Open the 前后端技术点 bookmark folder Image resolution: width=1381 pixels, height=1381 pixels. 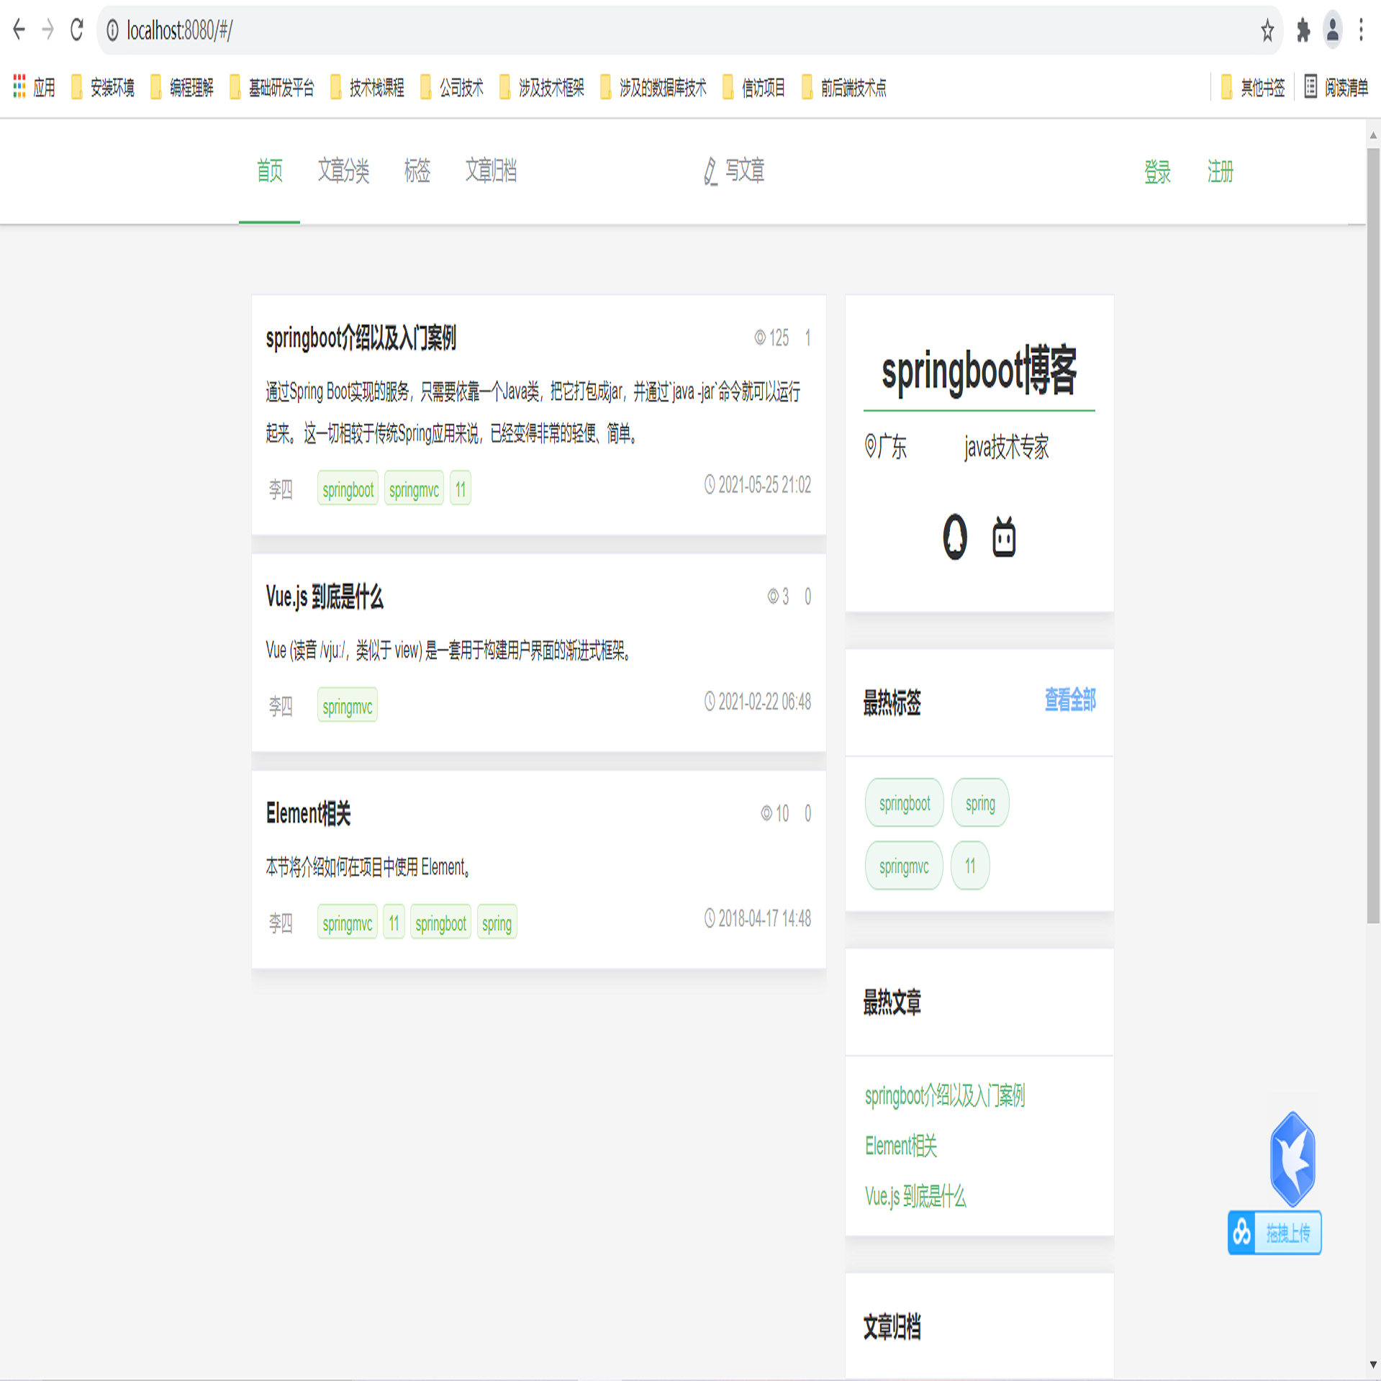pos(844,87)
